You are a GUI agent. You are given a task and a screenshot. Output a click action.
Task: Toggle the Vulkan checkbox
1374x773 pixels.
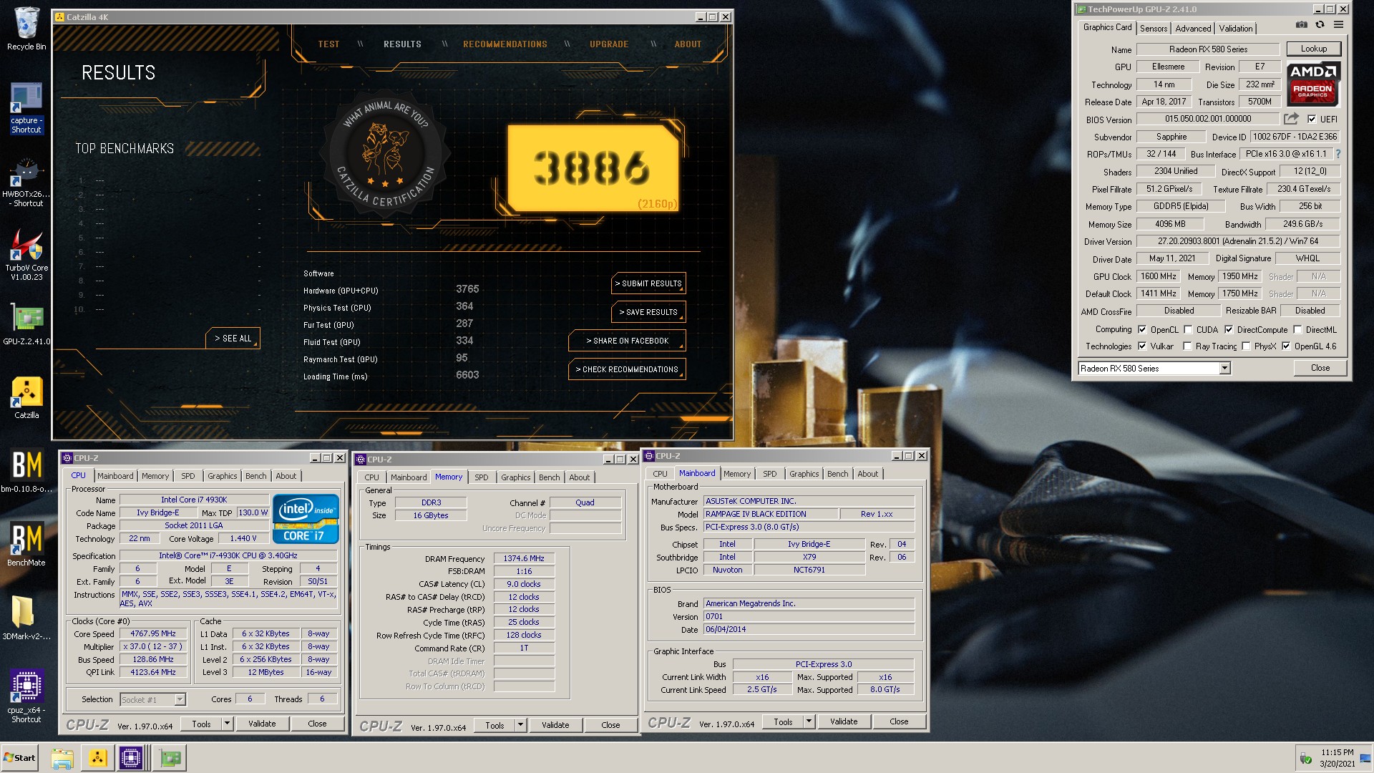pyautogui.click(x=1142, y=346)
